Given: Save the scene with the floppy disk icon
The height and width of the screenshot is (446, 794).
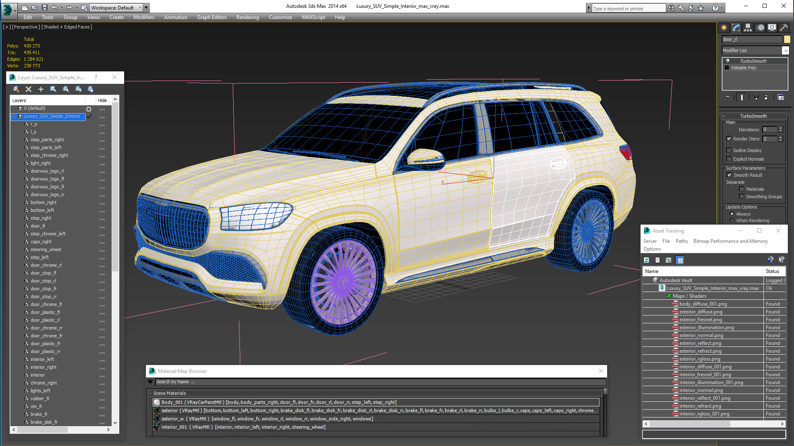Looking at the screenshot, I should click(x=45, y=7).
